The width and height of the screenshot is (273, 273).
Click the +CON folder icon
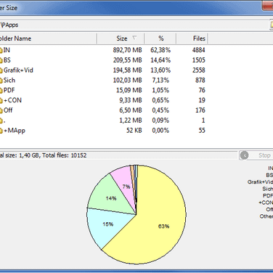1,100
